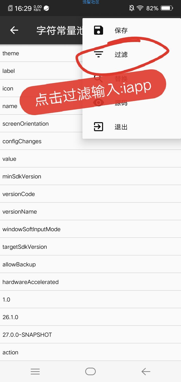Tap the Android home navigation button
181x382 pixels.
[x=90, y=371]
